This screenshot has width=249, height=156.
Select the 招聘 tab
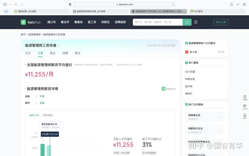[x=65, y=53]
